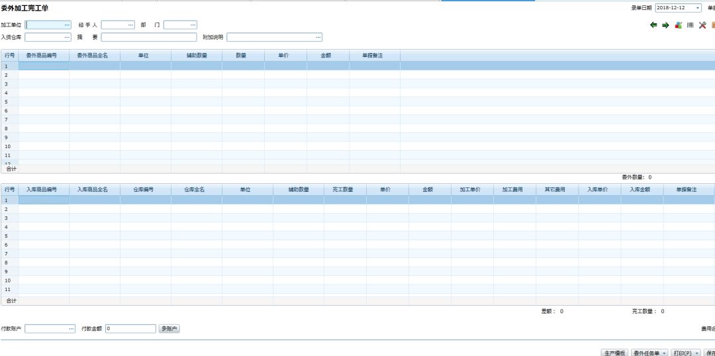The width and height of the screenshot is (715, 356).
Task: Click the 入库商品全名 column header
Action: 95,190
